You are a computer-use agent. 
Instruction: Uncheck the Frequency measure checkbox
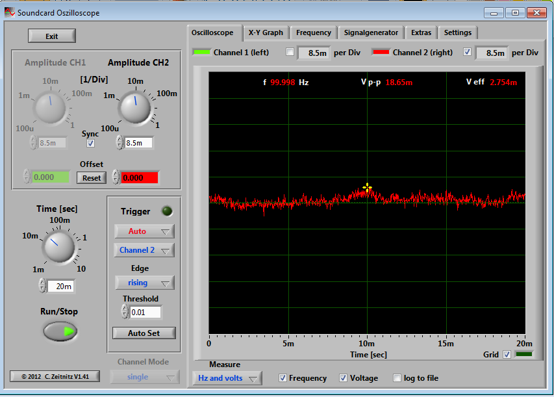click(x=283, y=378)
